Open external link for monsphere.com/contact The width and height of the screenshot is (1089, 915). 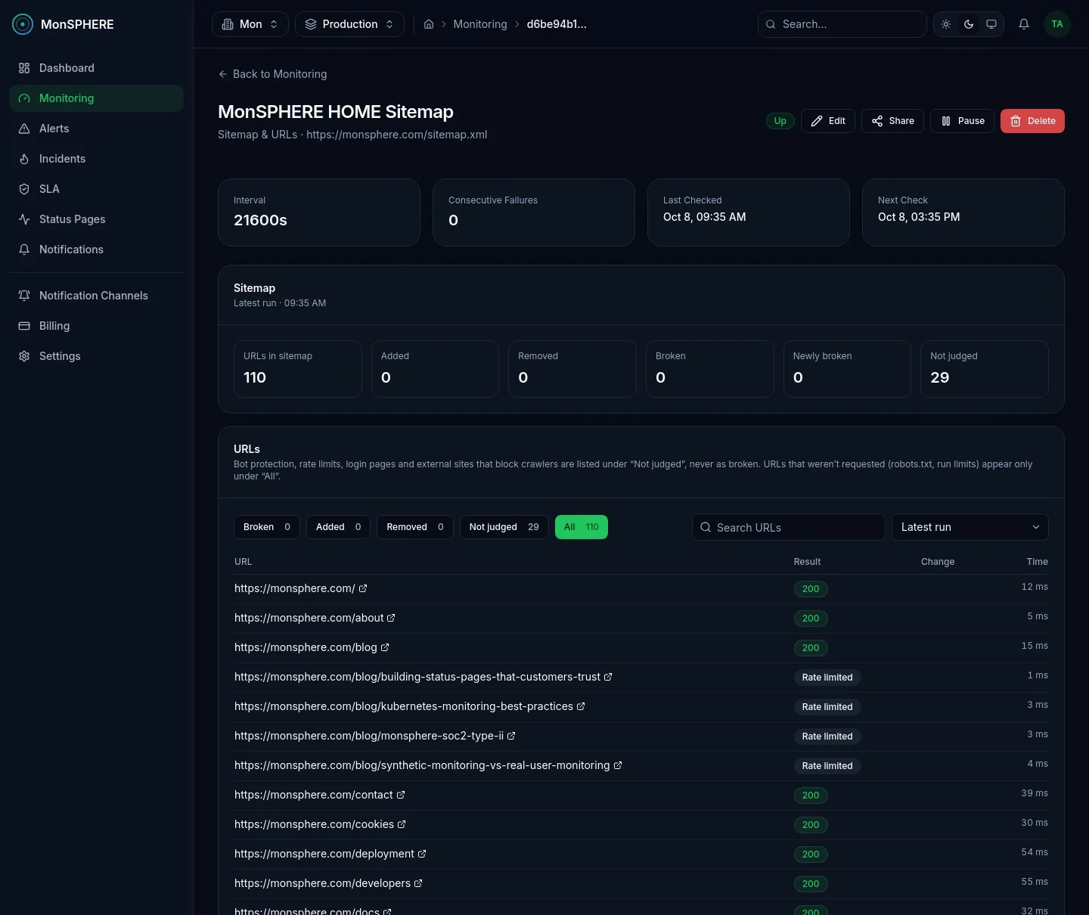pos(401,795)
